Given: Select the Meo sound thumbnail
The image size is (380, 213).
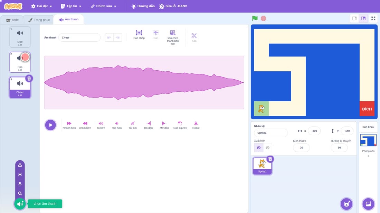Looking at the screenshot, I should pos(20,37).
